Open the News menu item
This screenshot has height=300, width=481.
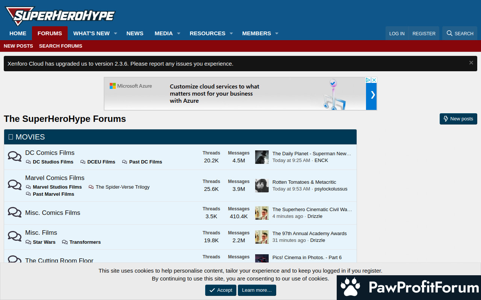(x=135, y=33)
